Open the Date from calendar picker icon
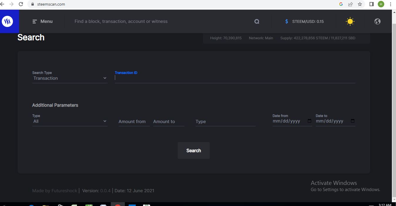This screenshot has width=396, height=206. (x=309, y=121)
